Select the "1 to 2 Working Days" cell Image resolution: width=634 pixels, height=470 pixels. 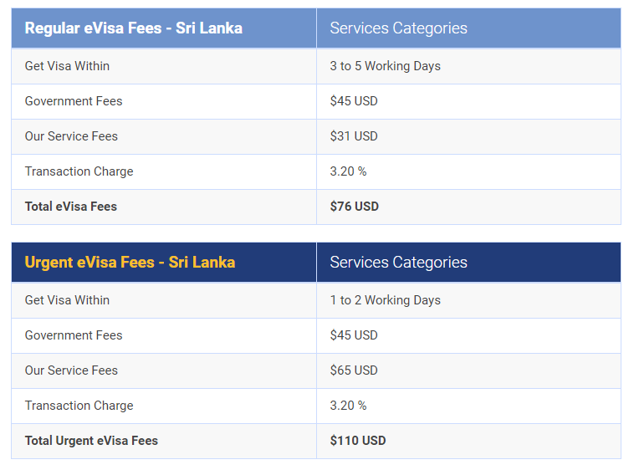click(x=385, y=300)
